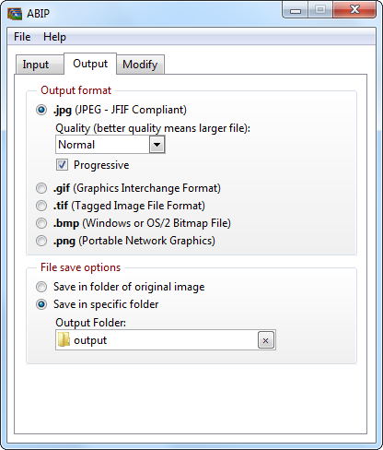
Task: Minimize the ABIP window
Action: pyautogui.click(x=296, y=10)
